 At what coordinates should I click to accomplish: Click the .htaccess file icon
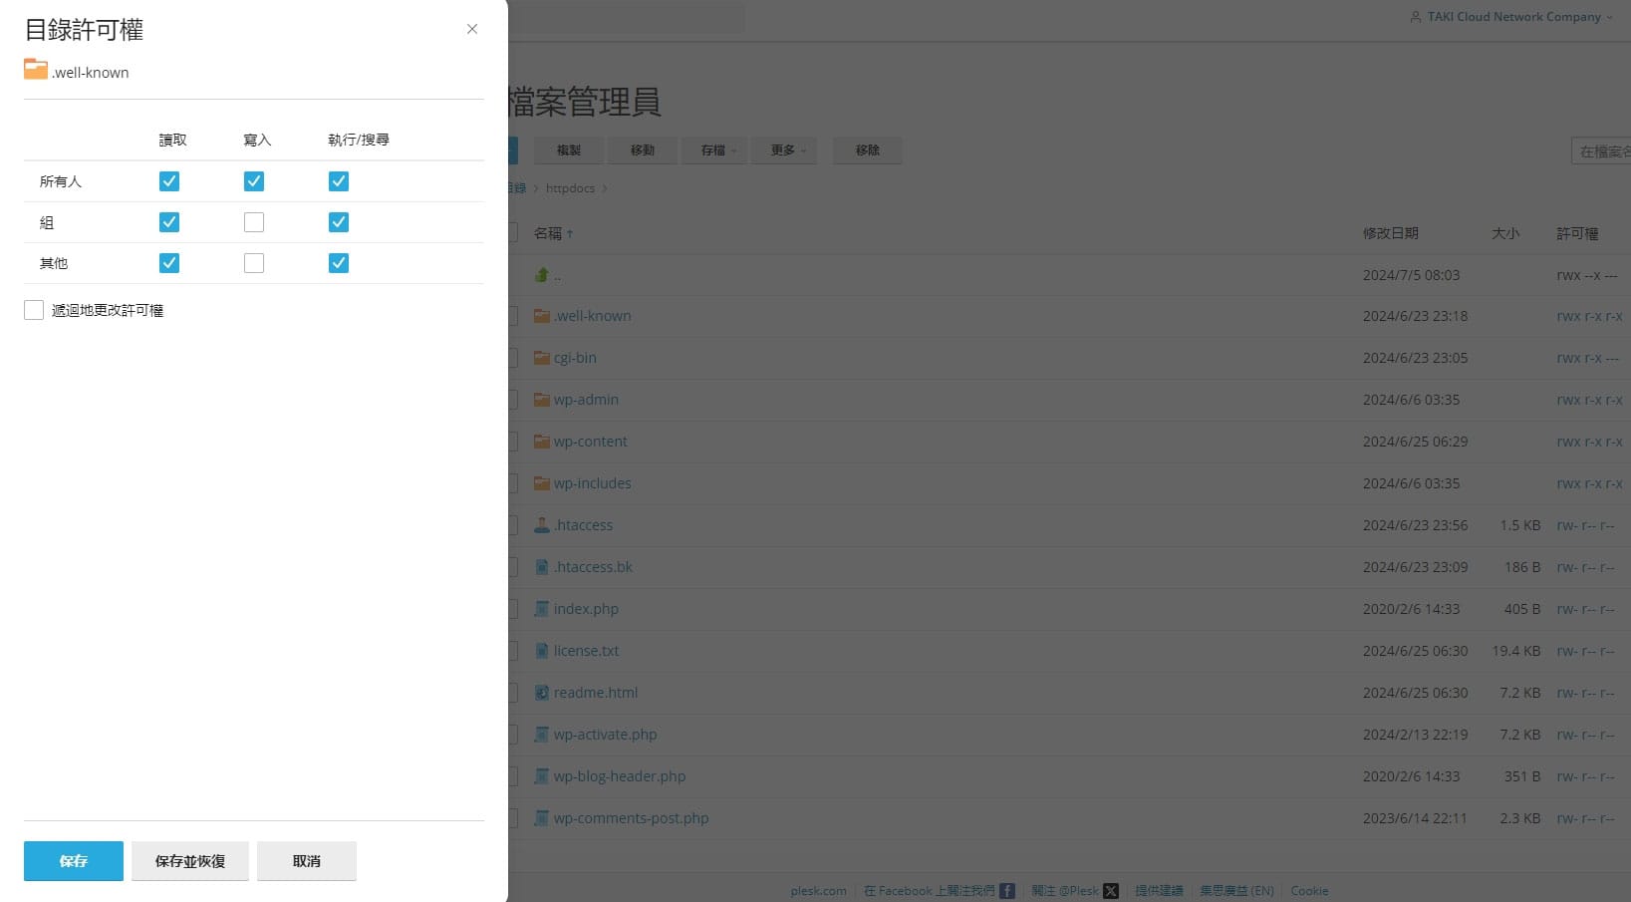pos(541,524)
